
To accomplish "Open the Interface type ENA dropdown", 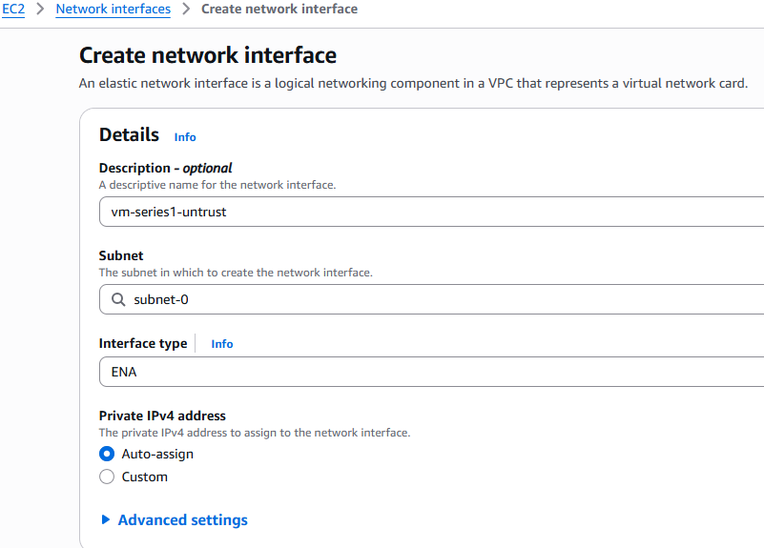I will (431, 372).
